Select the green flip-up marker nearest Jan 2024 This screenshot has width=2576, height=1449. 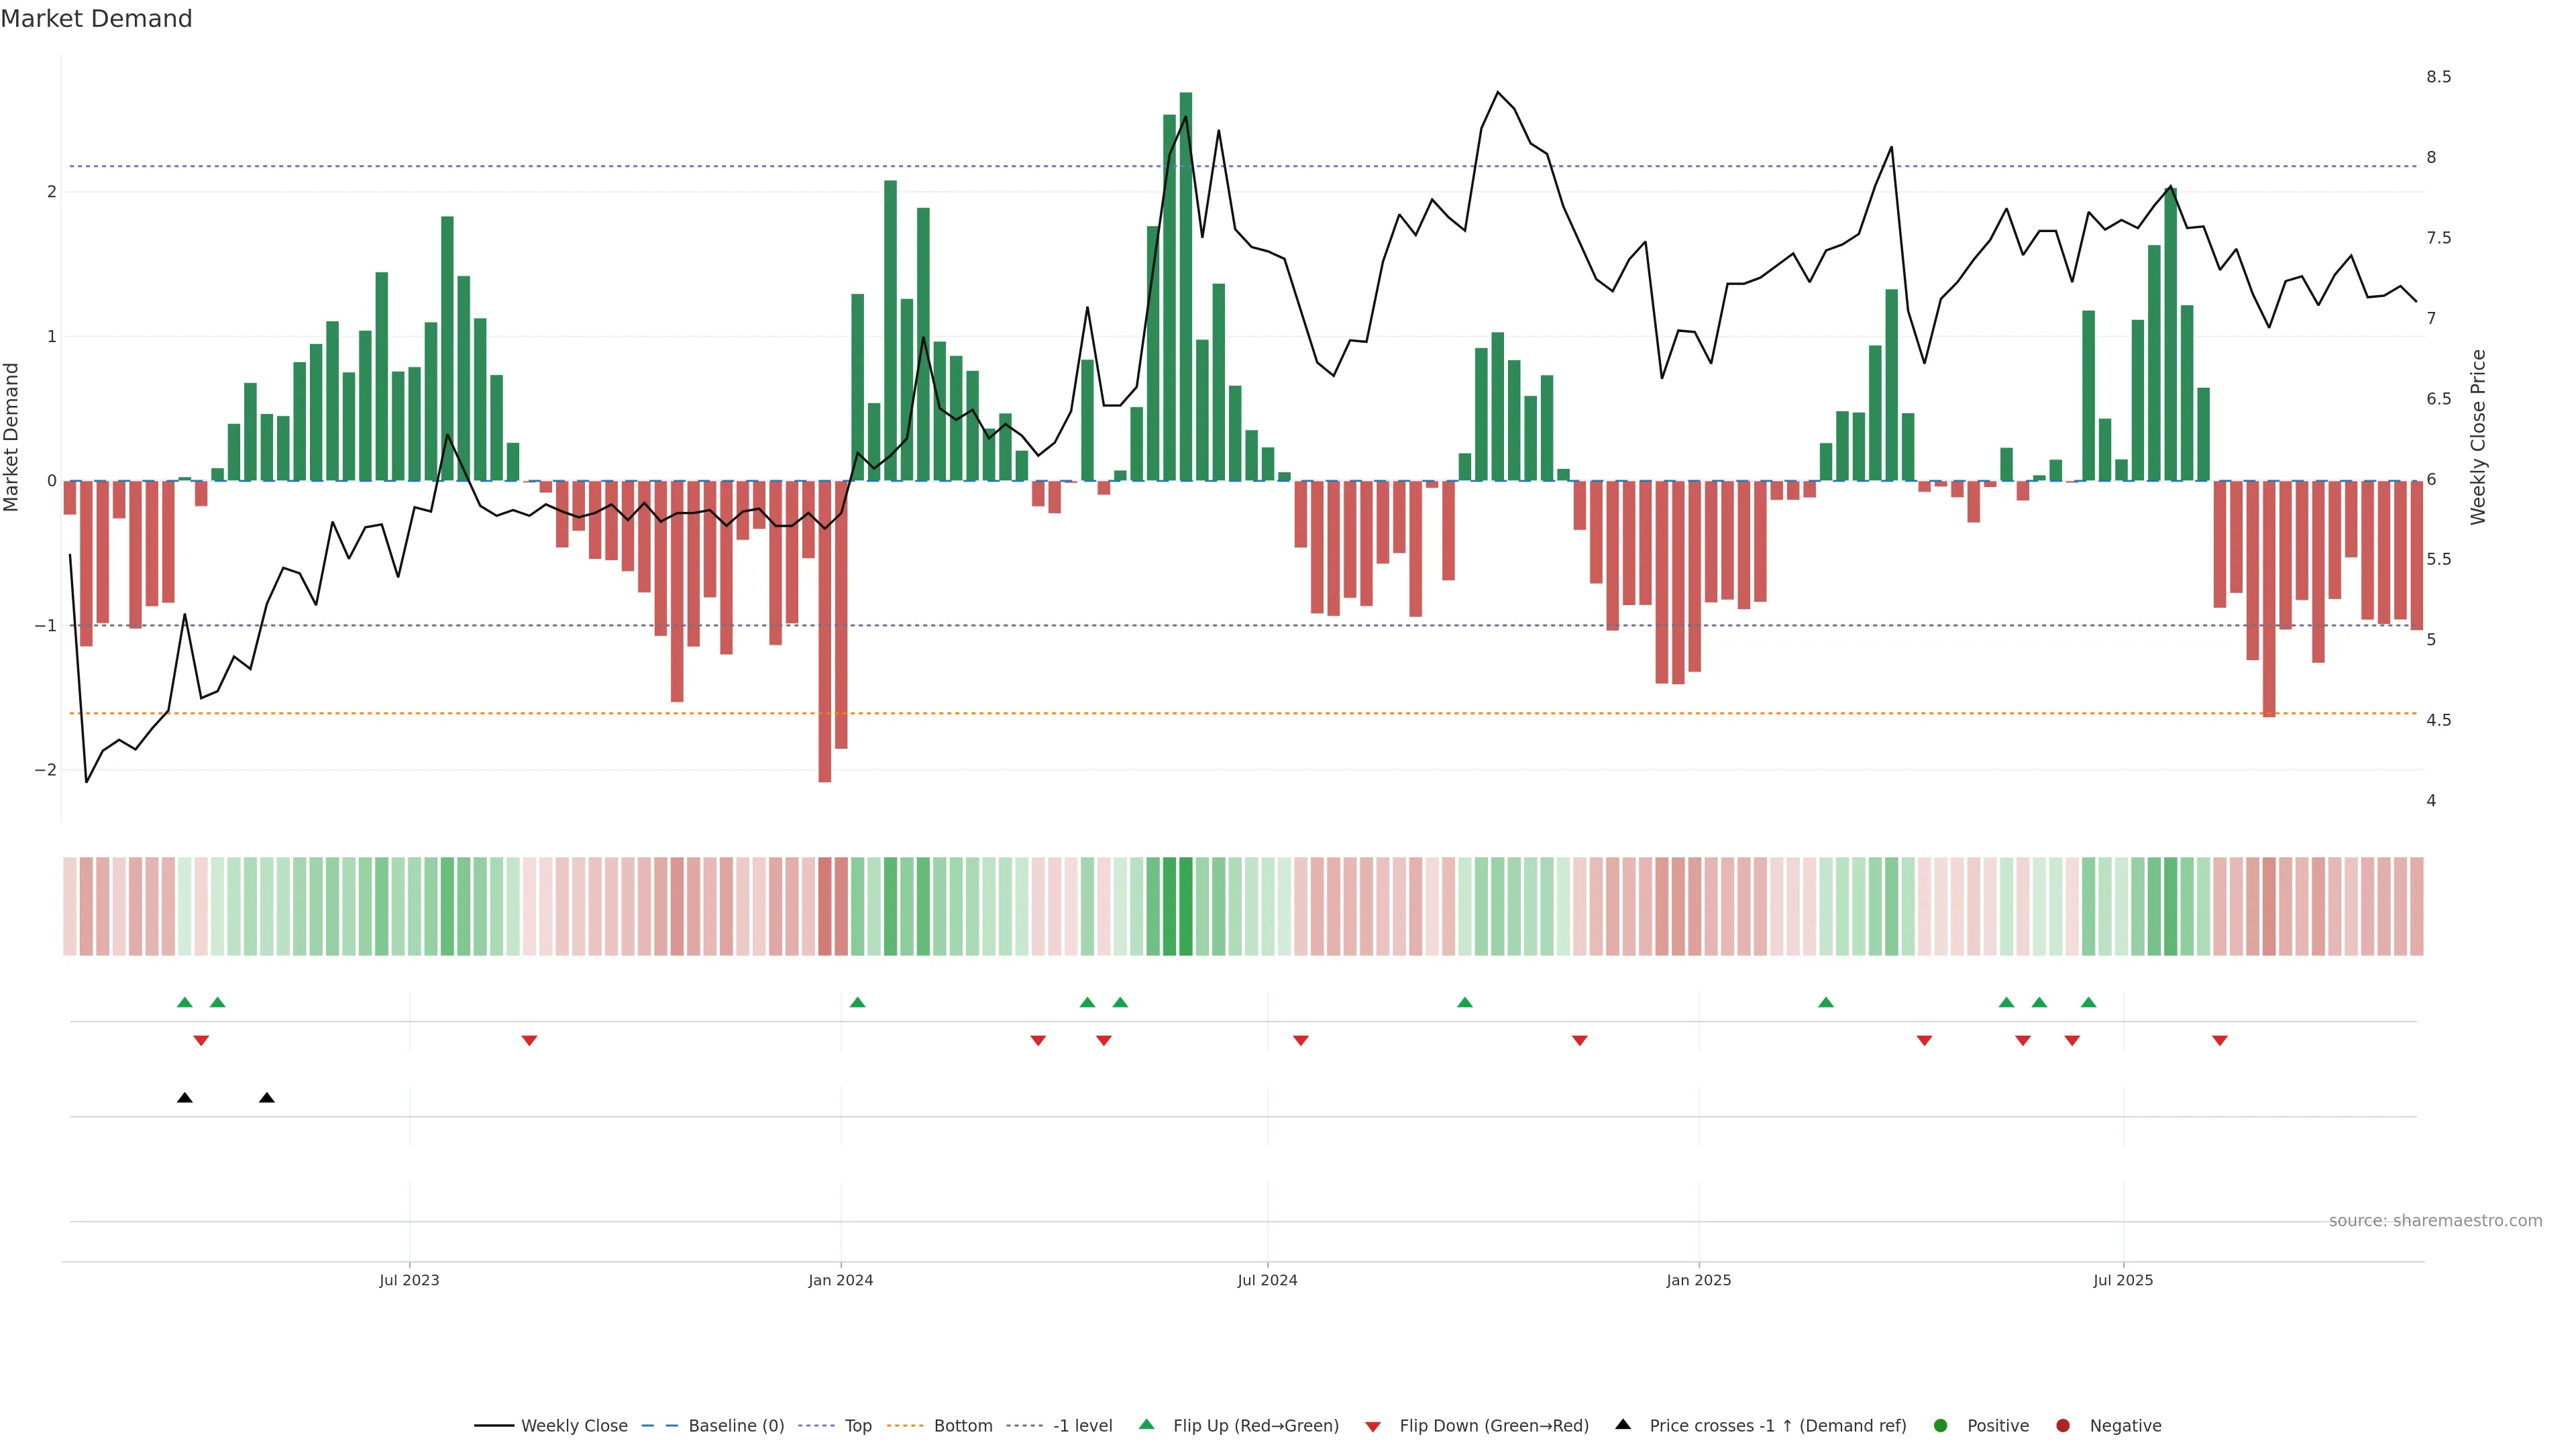pyautogui.click(x=857, y=1002)
